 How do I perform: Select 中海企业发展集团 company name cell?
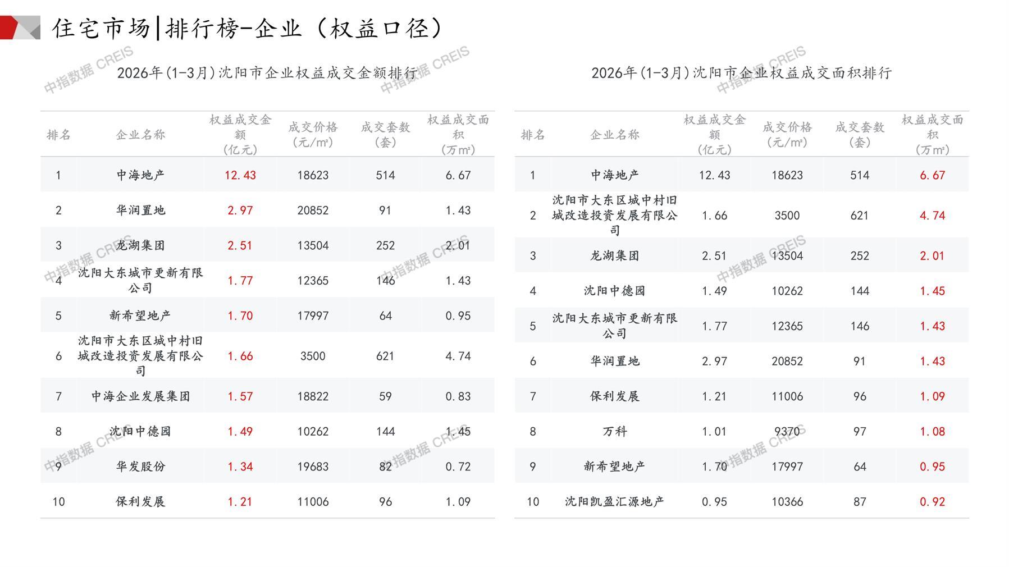(140, 396)
